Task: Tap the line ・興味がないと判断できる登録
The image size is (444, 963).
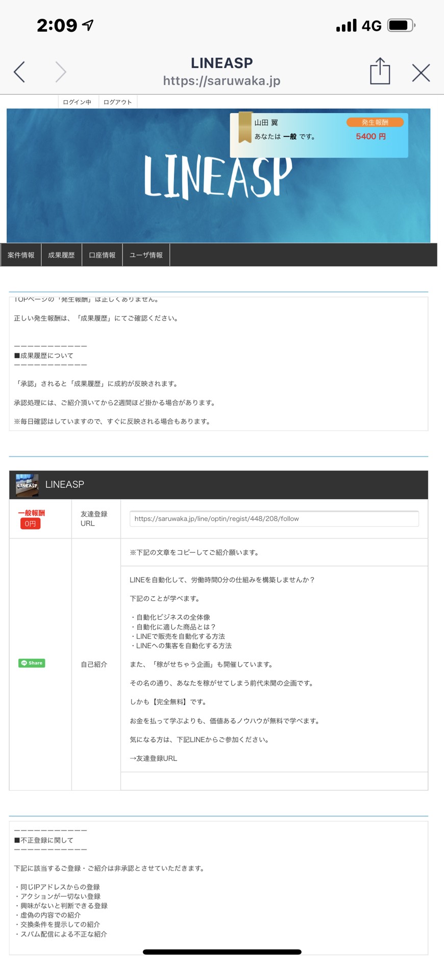Action: pos(61,905)
